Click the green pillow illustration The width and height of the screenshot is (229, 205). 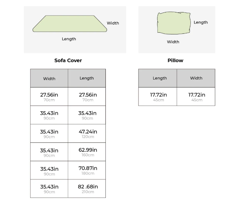click(x=174, y=23)
